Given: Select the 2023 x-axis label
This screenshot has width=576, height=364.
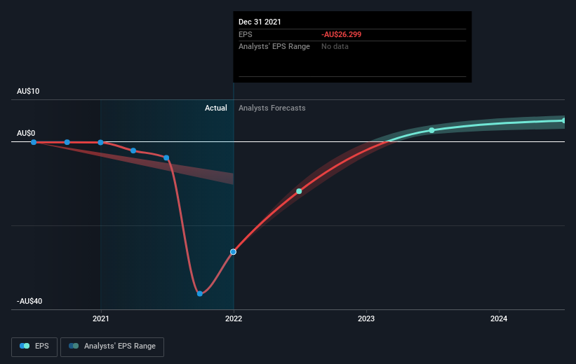Looking at the screenshot, I should coord(366,318).
